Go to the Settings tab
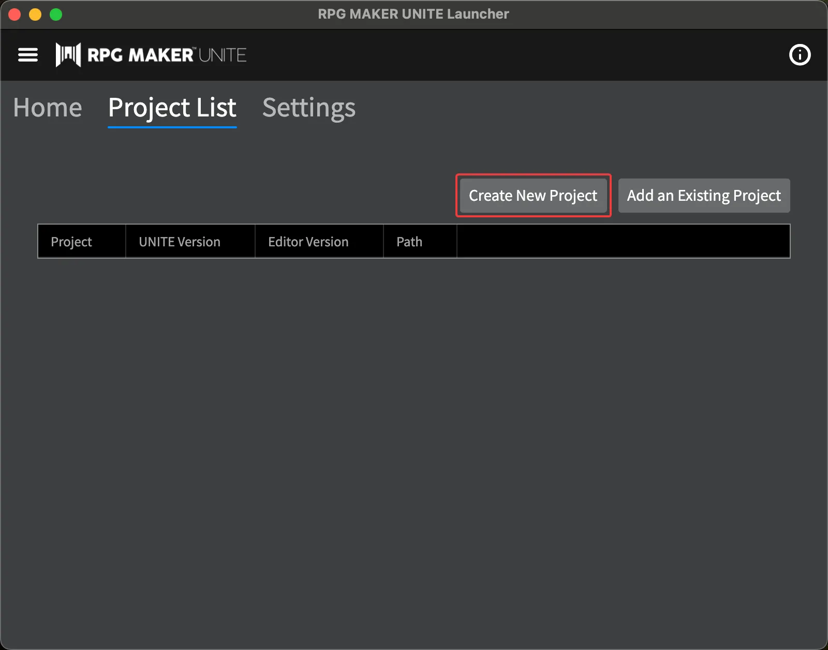Image resolution: width=828 pixels, height=650 pixels. point(309,108)
